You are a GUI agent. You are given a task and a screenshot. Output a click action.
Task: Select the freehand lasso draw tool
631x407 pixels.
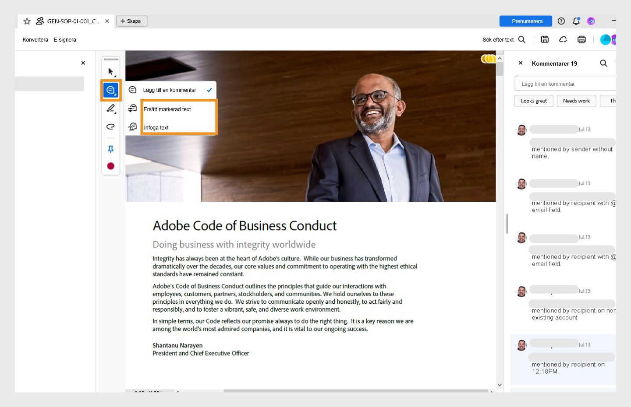click(x=111, y=126)
